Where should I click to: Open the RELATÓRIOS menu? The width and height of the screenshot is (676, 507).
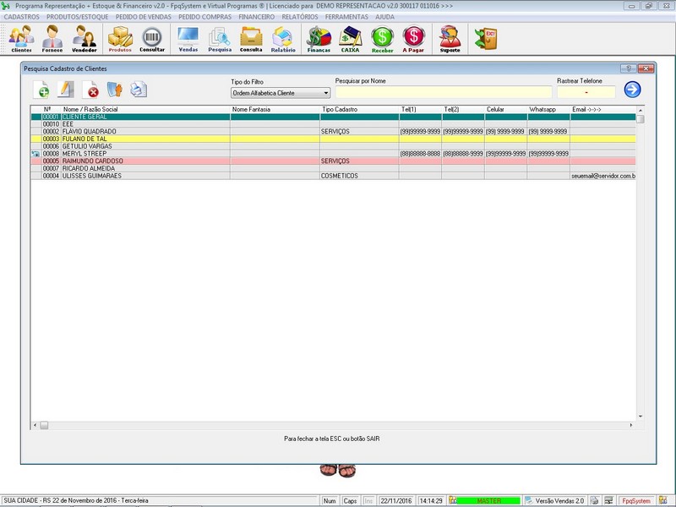coord(301,17)
